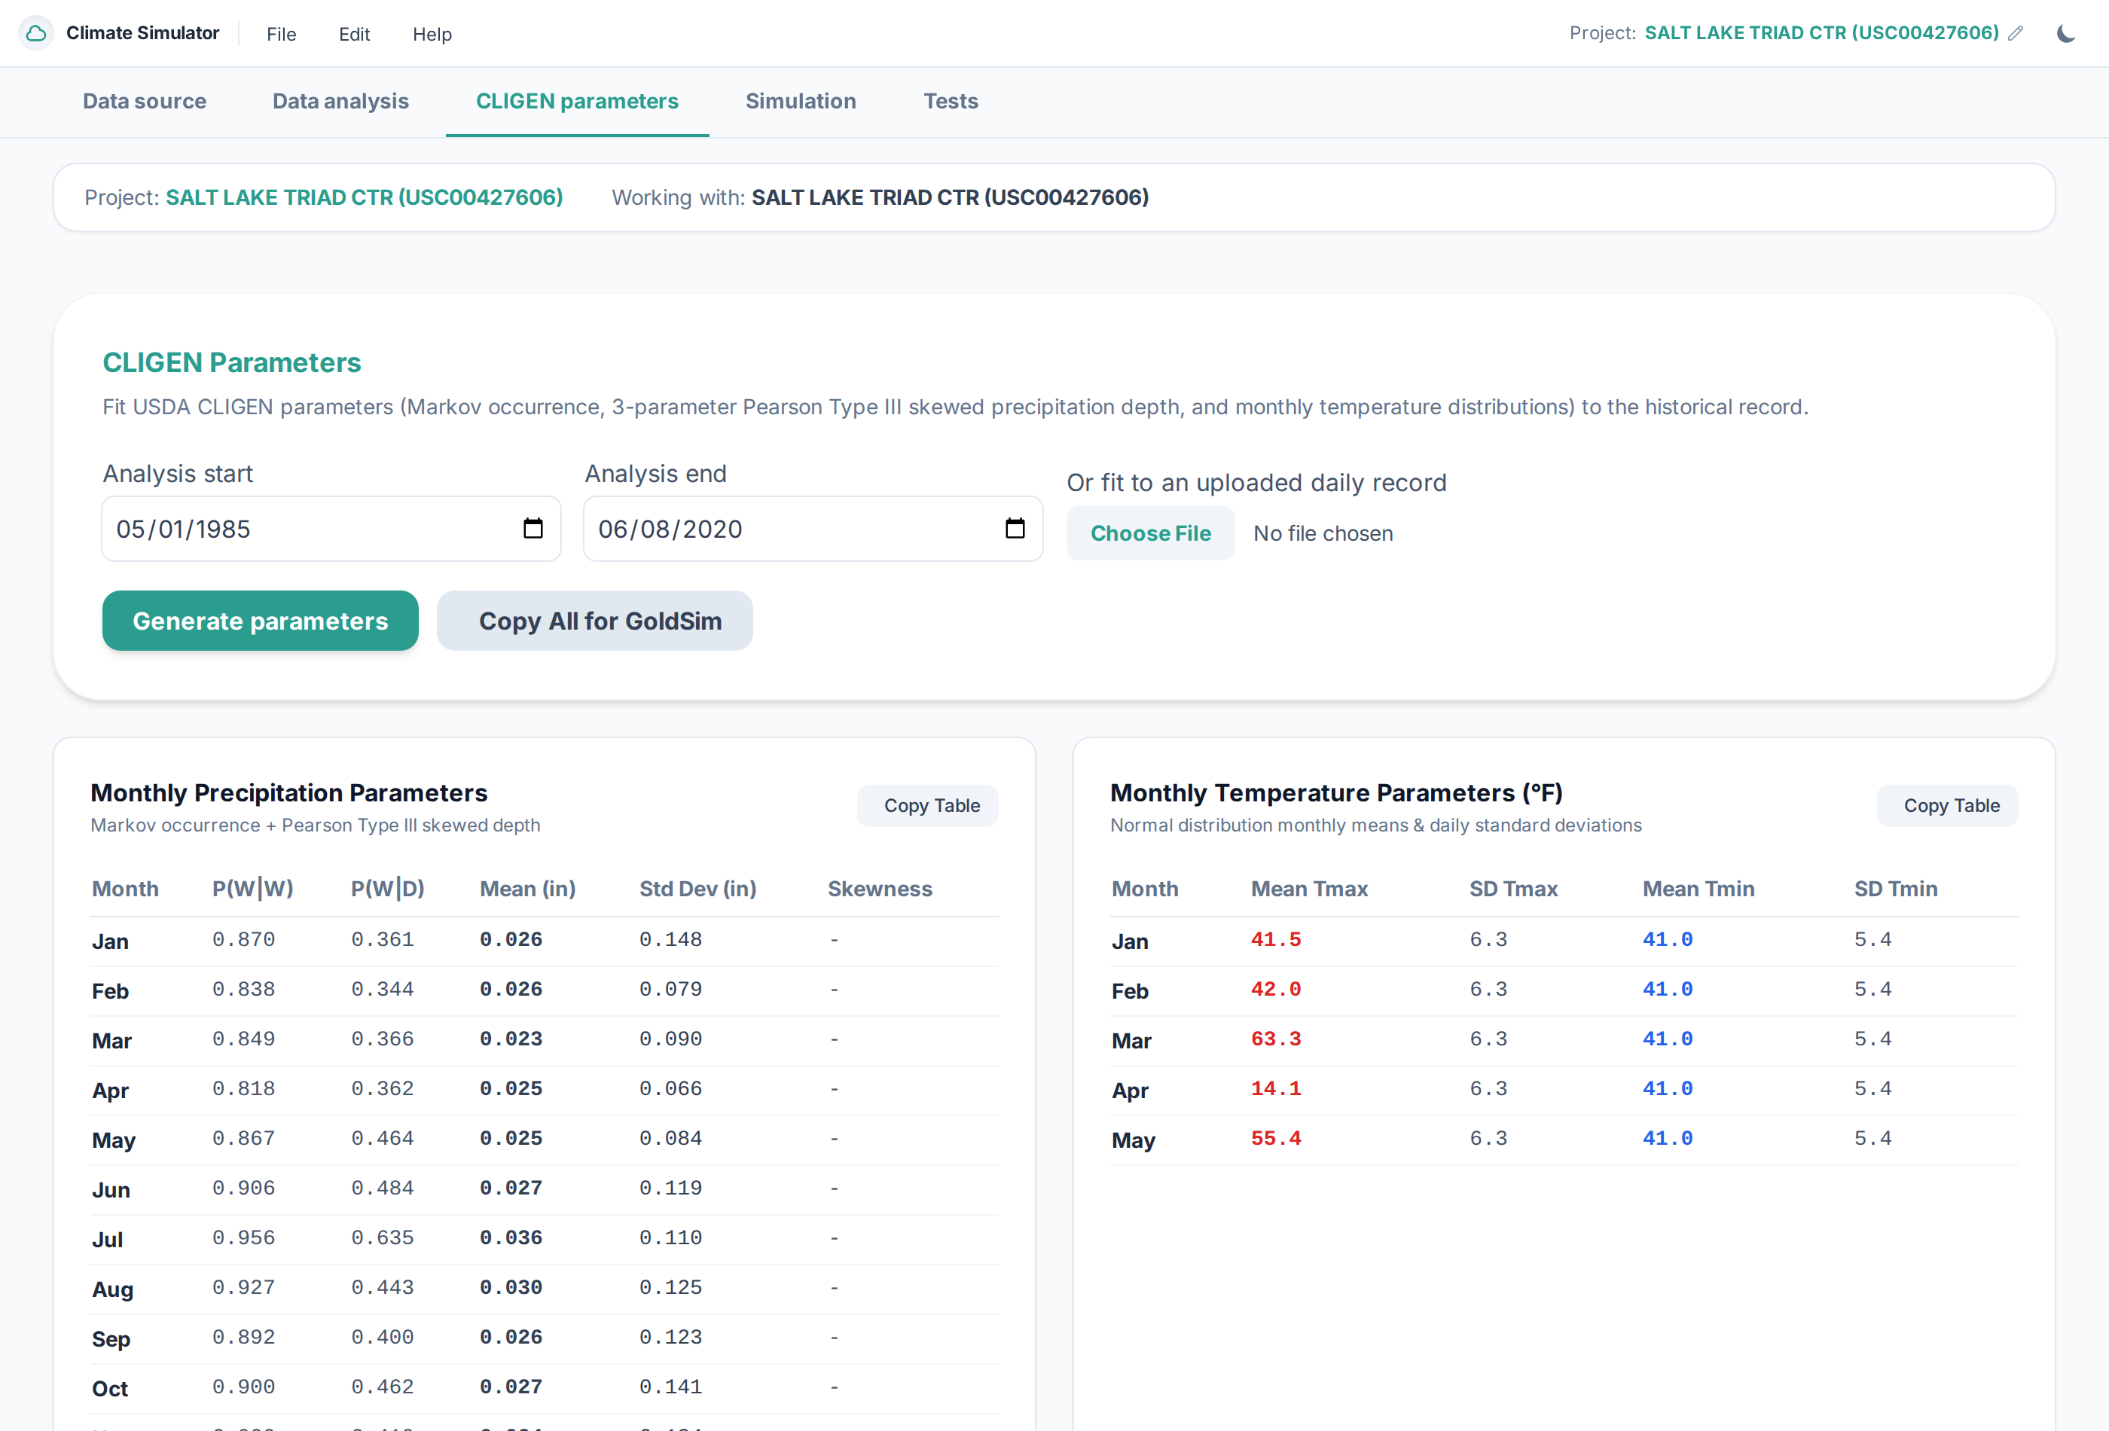Click the Jul mean precipitation 0.036
Screen dimensions: 2109x1431
[x=511, y=1237]
